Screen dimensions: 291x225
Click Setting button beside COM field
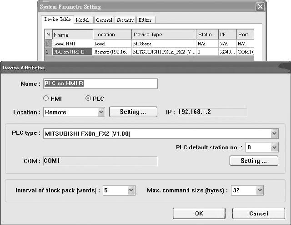click(253, 161)
